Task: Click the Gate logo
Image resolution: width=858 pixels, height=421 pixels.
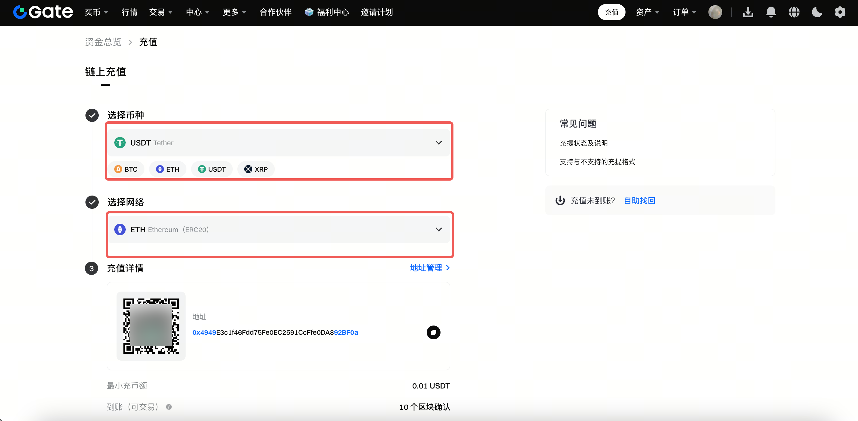Action: (43, 12)
